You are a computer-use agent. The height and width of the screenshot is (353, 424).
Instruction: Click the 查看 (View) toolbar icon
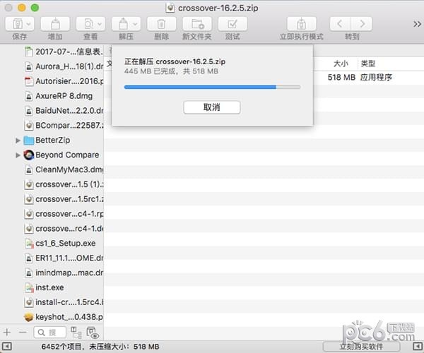point(88,24)
